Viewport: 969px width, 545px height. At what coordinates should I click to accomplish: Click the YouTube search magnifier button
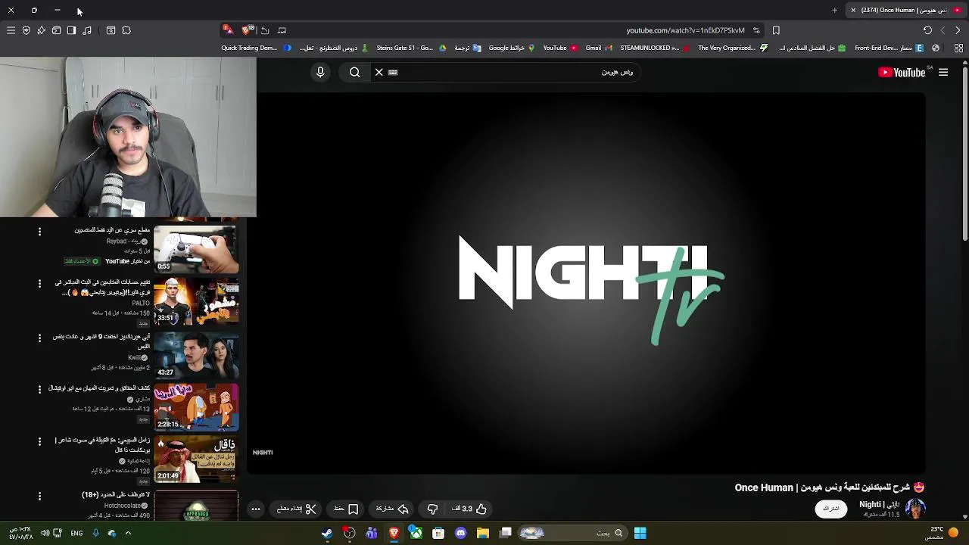click(354, 72)
